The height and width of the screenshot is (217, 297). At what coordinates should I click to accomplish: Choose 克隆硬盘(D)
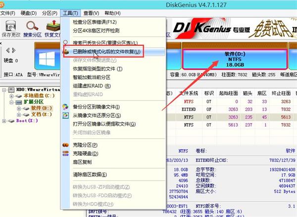pyautogui.click(x=86, y=153)
